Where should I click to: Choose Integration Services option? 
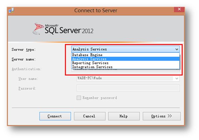point(126,67)
